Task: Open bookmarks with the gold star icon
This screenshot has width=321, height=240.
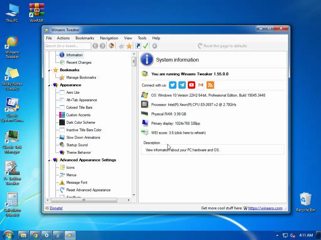Action: pos(129,46)
